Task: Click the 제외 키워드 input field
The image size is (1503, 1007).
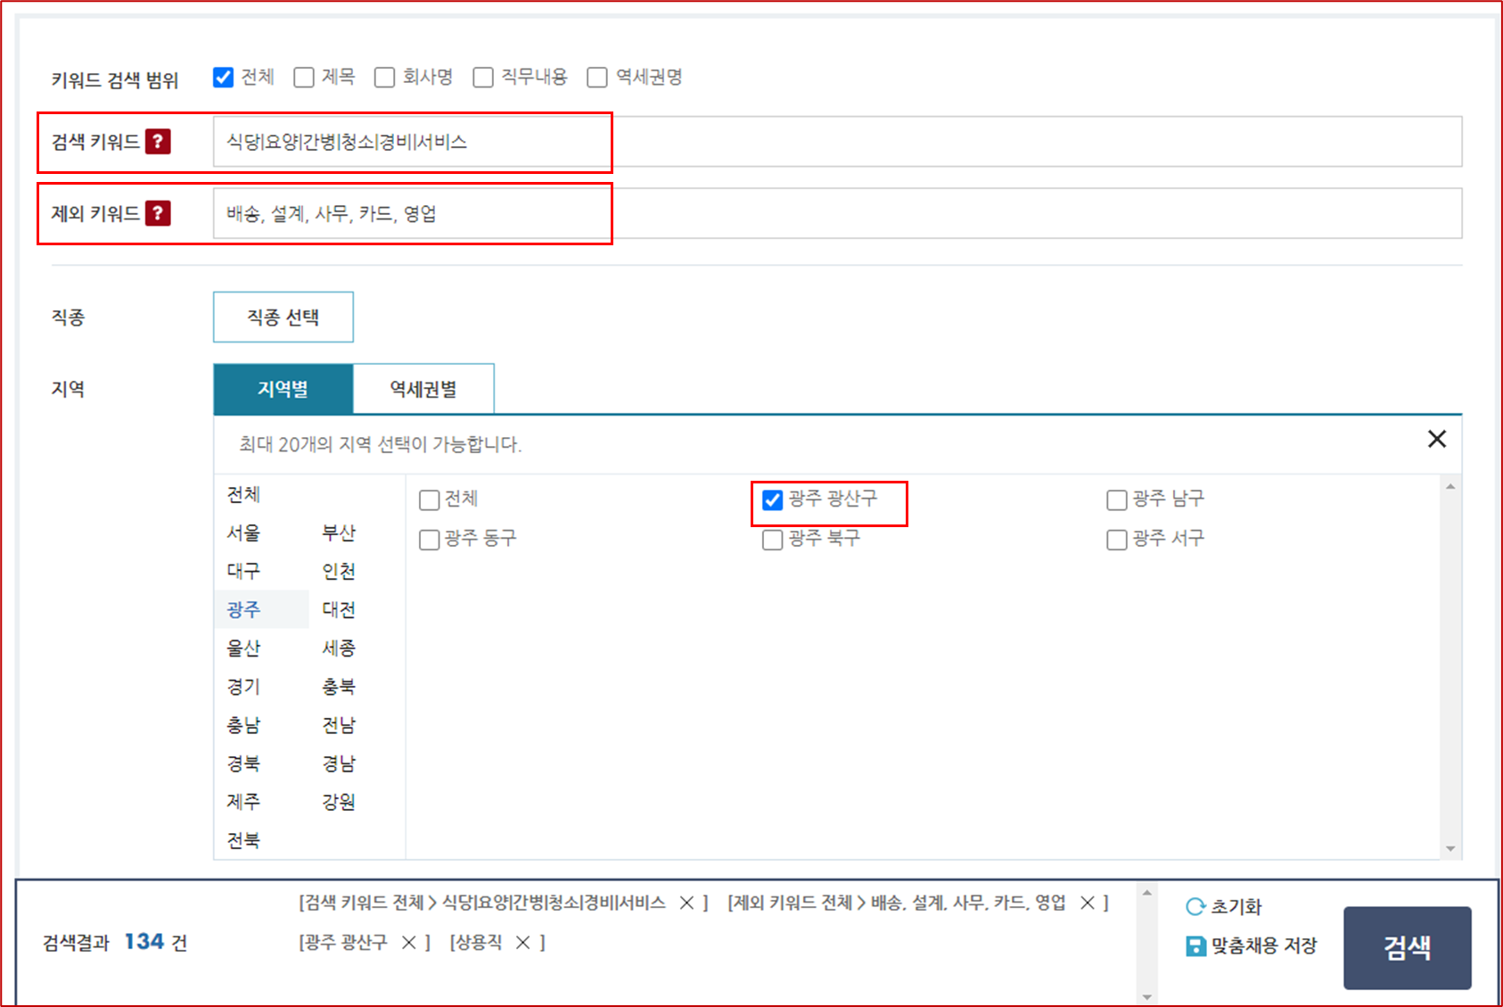Action: coord(838,213)
